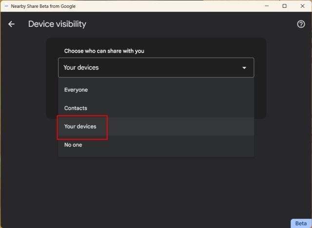The height and width of the screenshot is (228, 312).
Task: Click the dropdown arrow in visibility combo box
Action: 244,68
